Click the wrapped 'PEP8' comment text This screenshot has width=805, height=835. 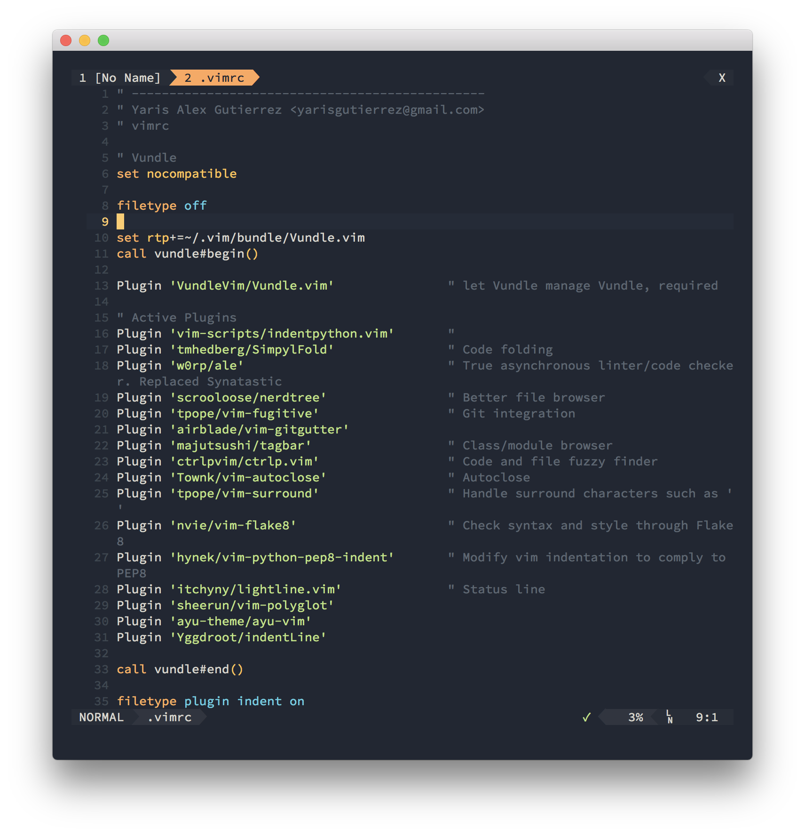click(132, 573)
